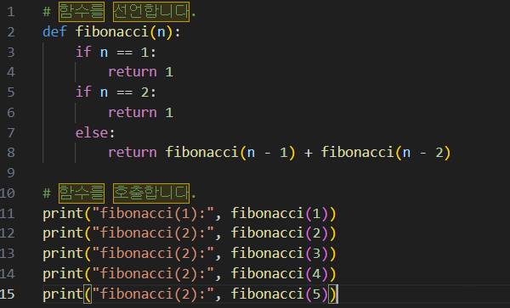Click the string "fibonacci(1):" on line 11

153,214
